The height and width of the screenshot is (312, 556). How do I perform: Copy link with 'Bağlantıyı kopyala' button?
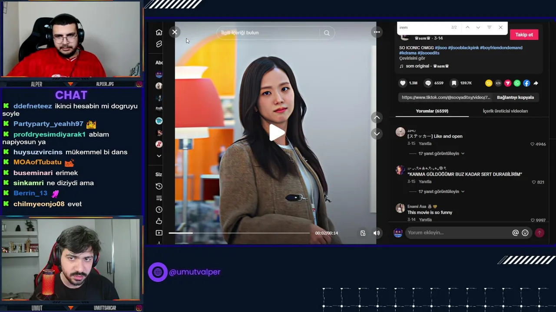(515, 97)
